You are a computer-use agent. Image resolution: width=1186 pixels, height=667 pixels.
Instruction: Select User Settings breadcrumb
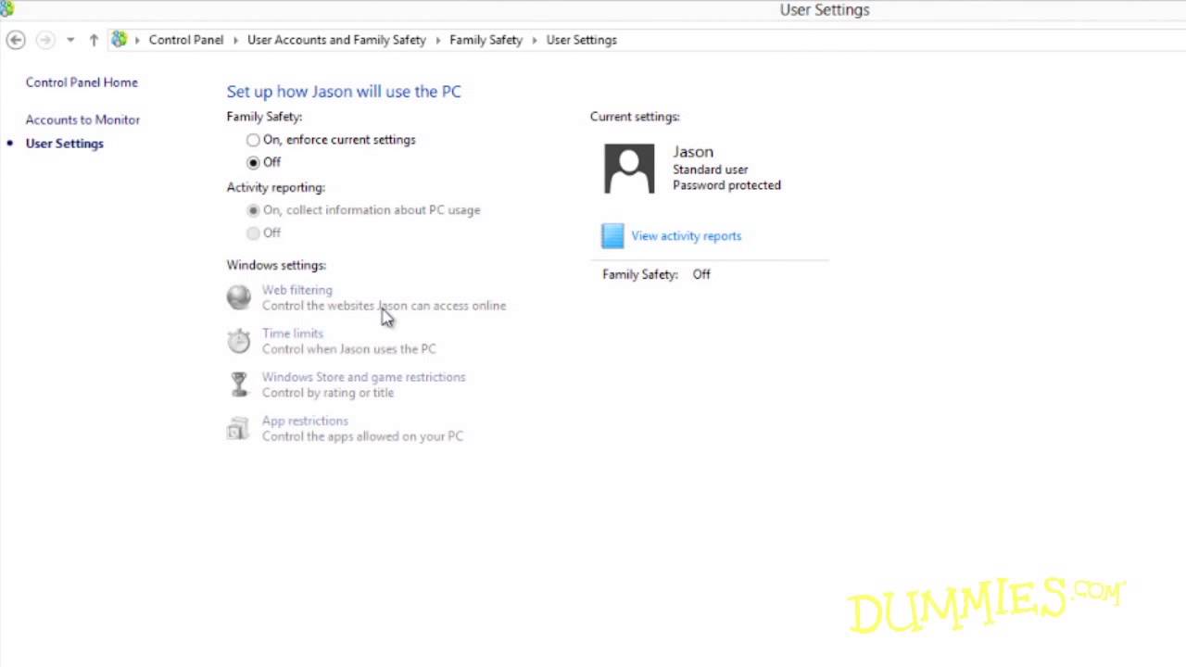click(x=581, y=40)
